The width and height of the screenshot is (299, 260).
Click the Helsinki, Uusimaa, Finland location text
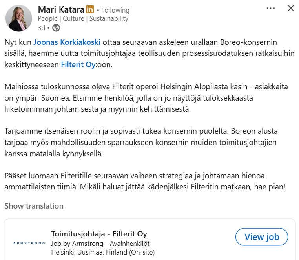[103, 252]
